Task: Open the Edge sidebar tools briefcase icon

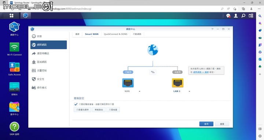Action: tap(260, 38)
